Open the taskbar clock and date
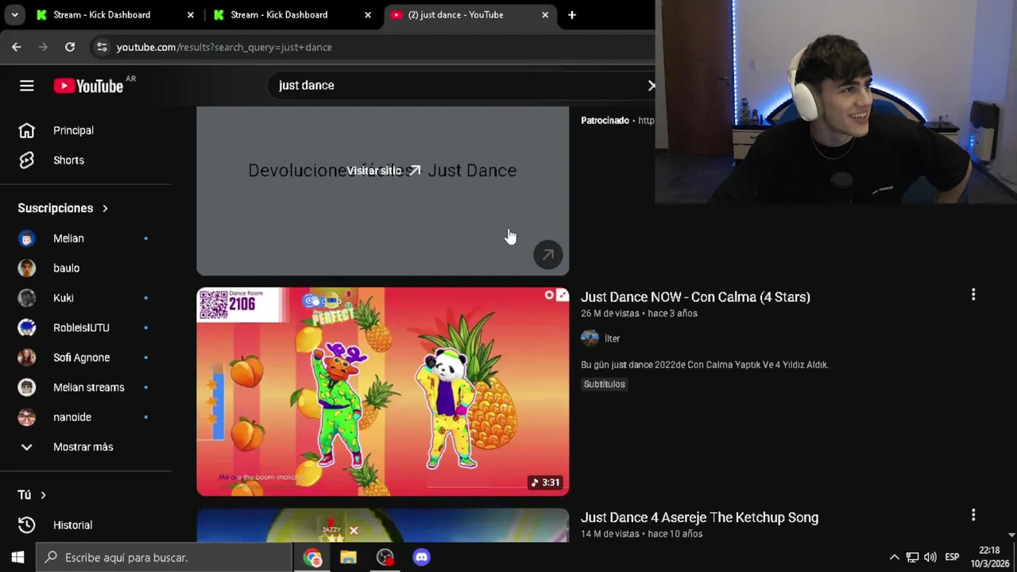Image resolution: width=1017 pixels, height=572 pixels. tap(989, 557)
